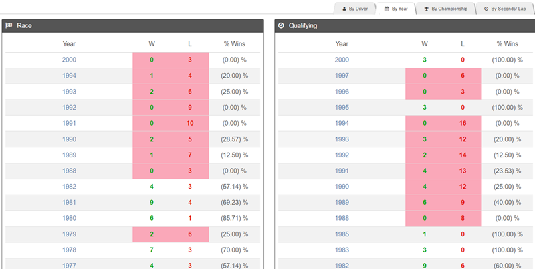Open year 1989 in the Race table

point(69,155)
